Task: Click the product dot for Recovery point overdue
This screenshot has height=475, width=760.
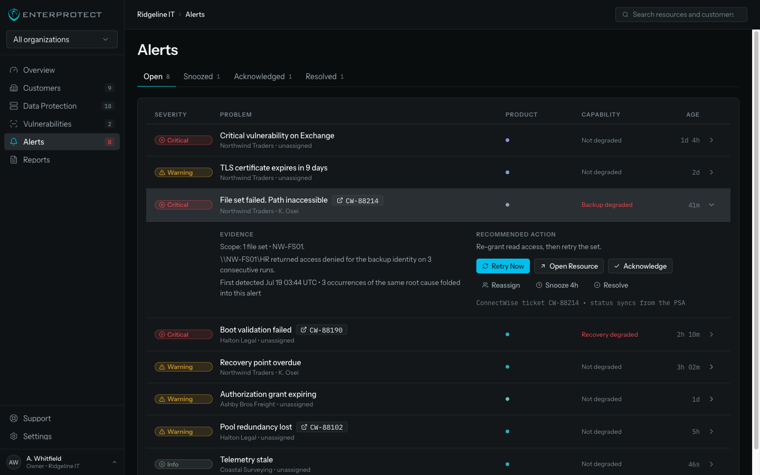Action: (507, 367)
